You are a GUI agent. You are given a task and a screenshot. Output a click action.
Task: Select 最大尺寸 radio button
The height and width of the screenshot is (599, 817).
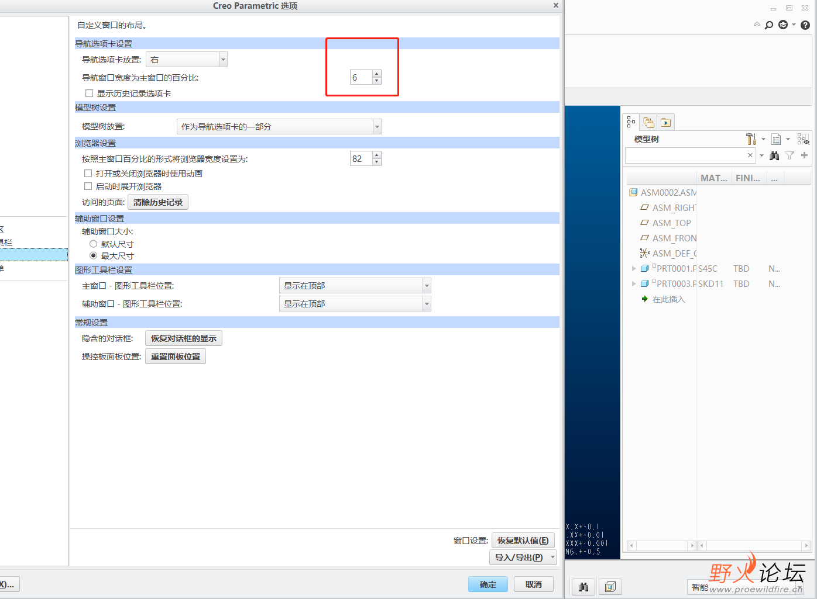click(93, 256)
